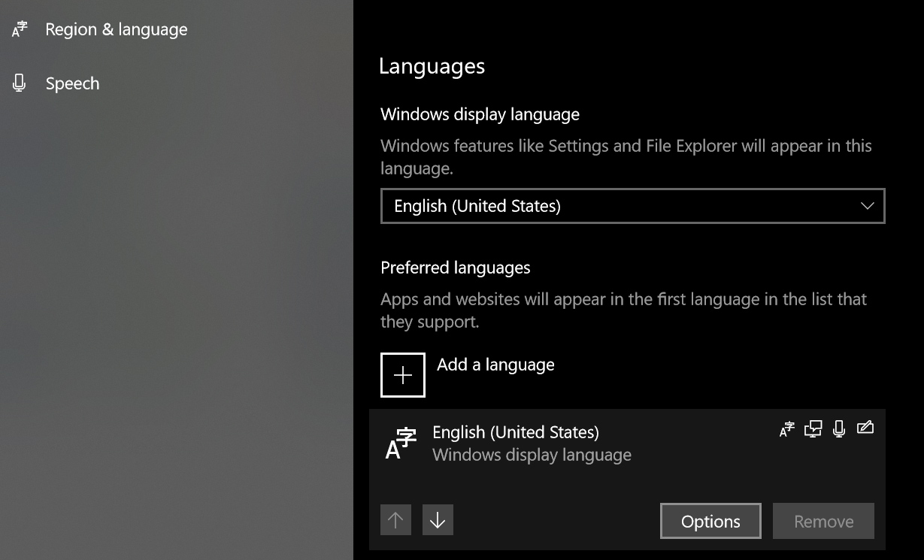Click the 'Add a language' label
Image resolution: width=924 pixels, height=560 pixels.
[495, 365]
